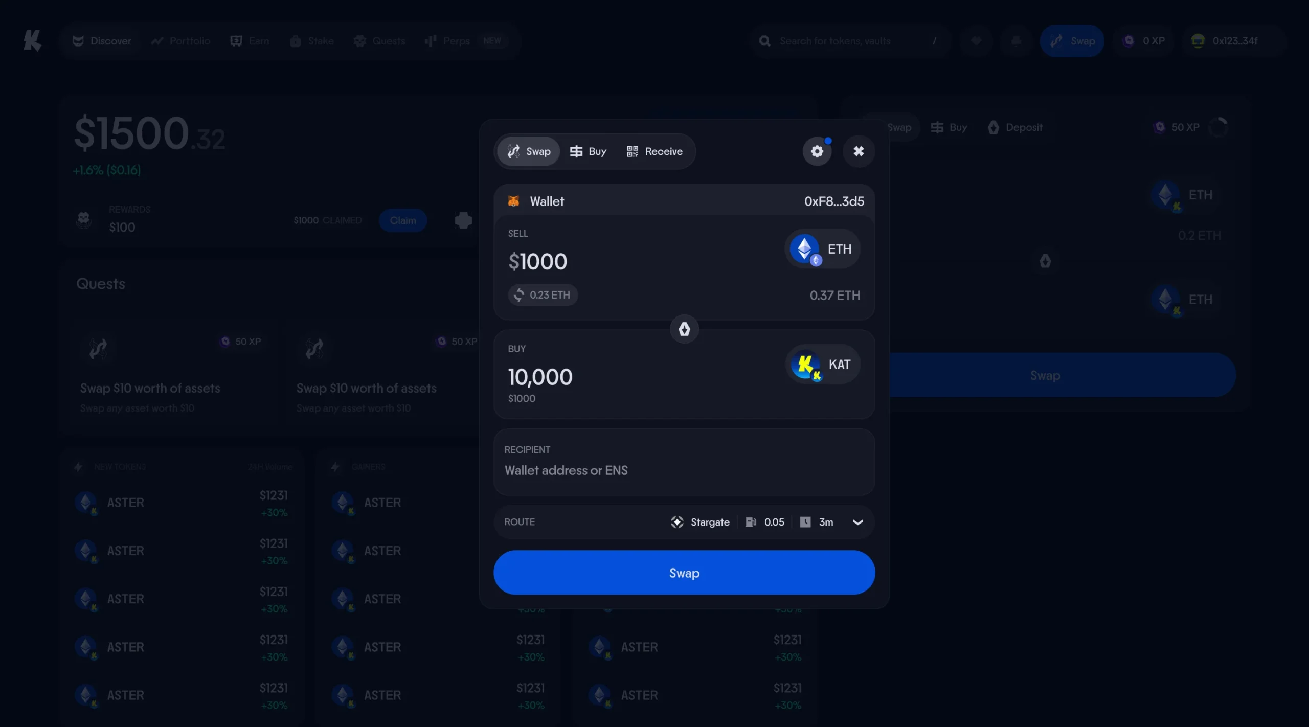Open the Earn nav item
This screenshot has width=1309, height=727.
250,41
